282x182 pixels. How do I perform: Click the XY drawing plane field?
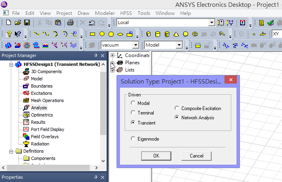coord(277,34)
